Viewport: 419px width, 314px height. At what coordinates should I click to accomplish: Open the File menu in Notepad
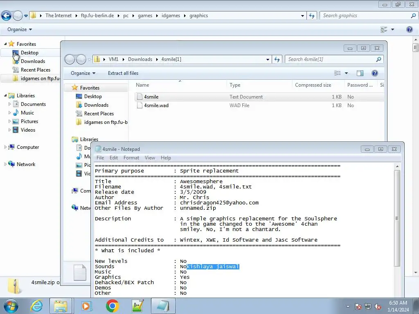point(100,158)
